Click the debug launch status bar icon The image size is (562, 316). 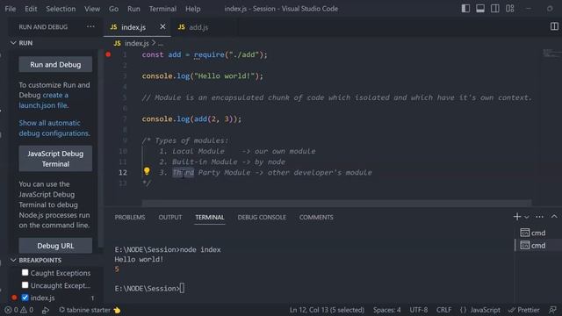coord(46,310)
